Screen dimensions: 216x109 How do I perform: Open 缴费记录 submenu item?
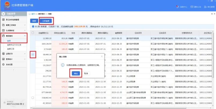11,49
